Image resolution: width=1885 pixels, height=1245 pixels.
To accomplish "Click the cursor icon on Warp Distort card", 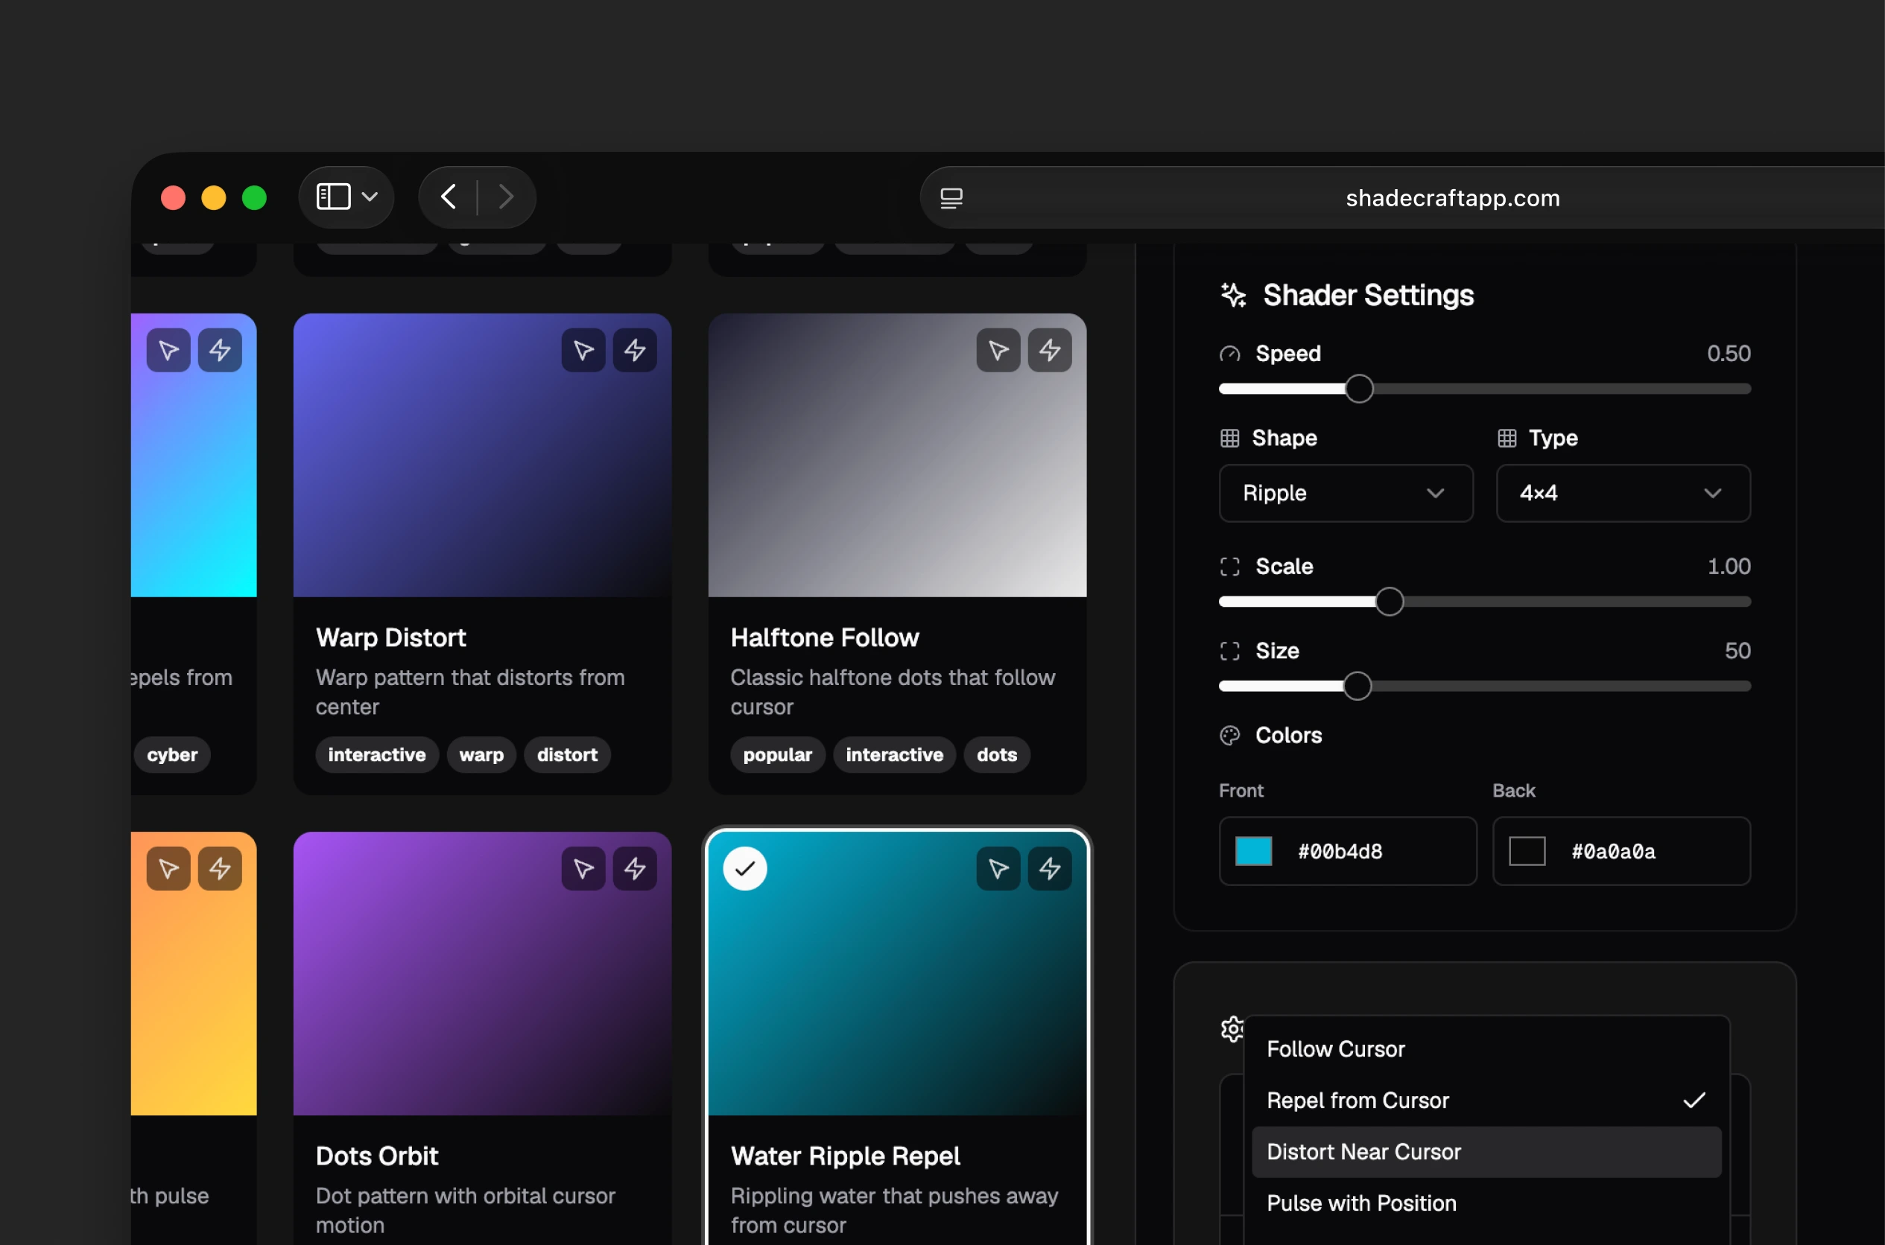I will [x=584, y=350].
